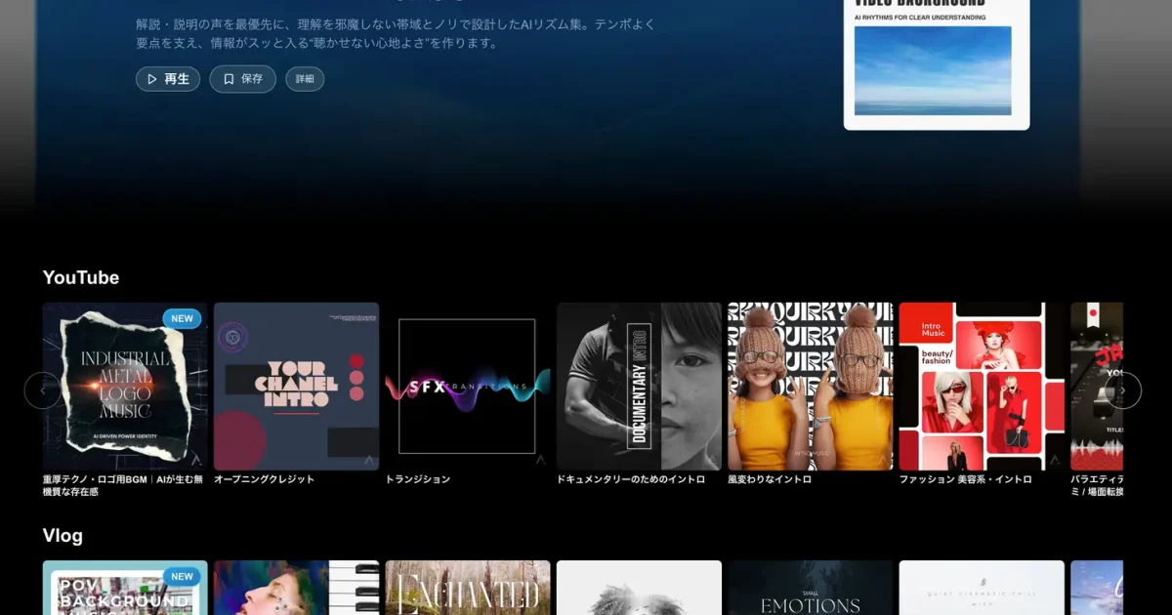Click the bookmark icon inside 保存 button

(x=227, y=79)
